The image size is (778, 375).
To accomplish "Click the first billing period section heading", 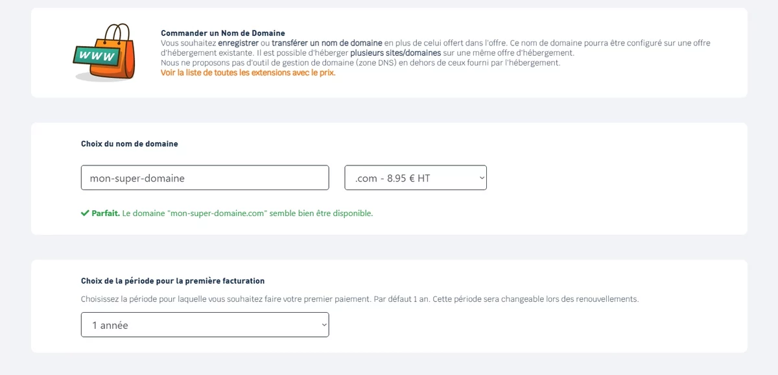I will pos(173,281).
